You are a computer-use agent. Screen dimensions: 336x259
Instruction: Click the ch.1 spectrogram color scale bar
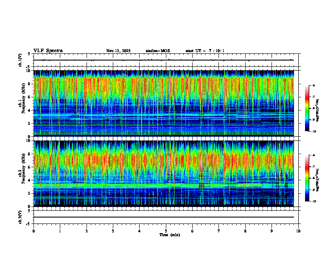point(307,108)
